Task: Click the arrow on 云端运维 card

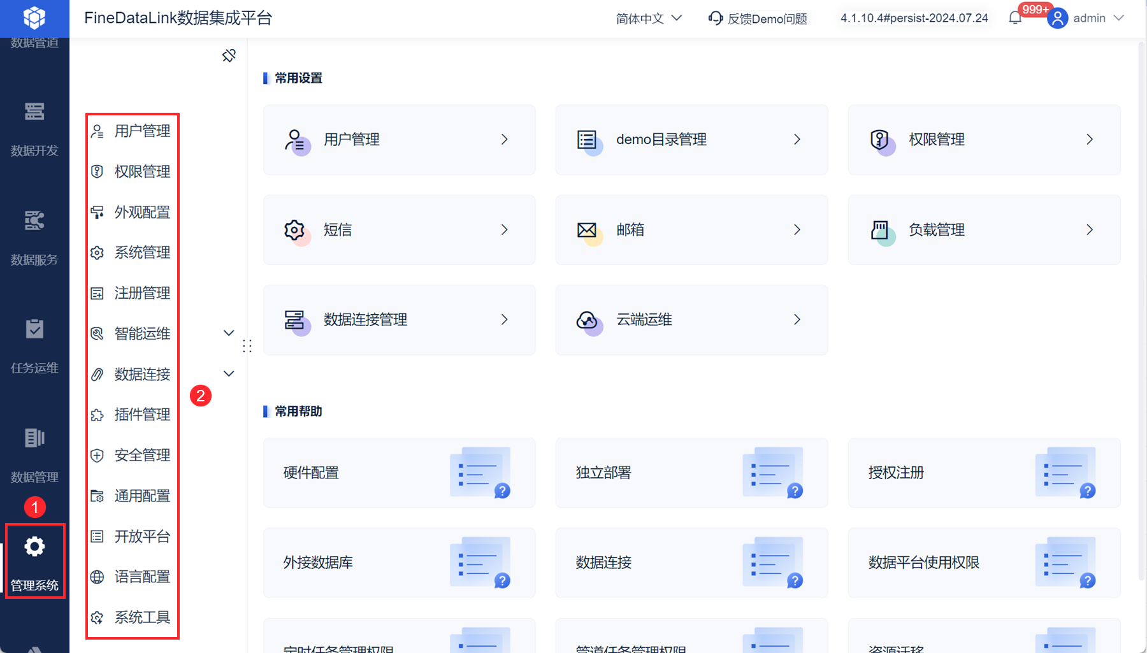Action: (x=797, y=320)
